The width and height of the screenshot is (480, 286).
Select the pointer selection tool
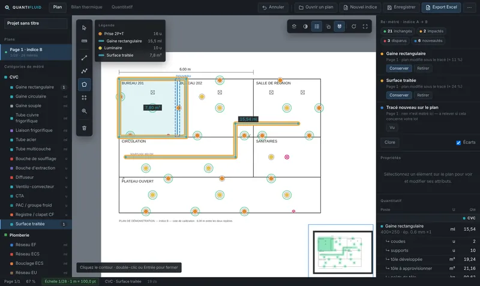click(x=84, y=28)
